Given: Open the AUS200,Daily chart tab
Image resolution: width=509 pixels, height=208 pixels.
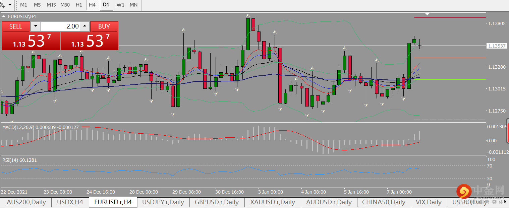Looking at the screenshot, I should [26, 202].
